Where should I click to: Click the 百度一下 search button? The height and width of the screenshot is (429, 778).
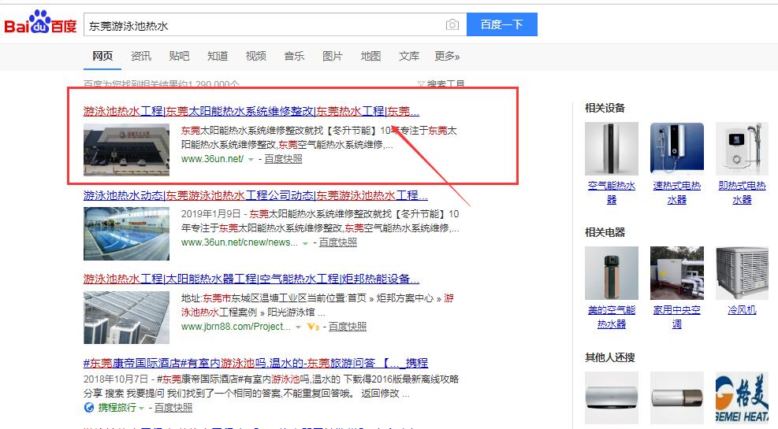501,24
